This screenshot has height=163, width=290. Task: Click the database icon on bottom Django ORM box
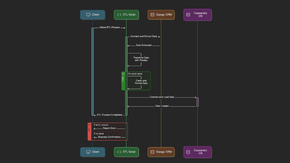(x=152, y=152)
